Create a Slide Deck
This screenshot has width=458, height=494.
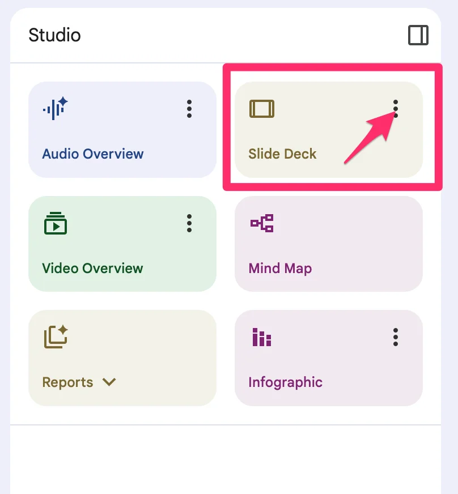pyautogui.click(x=328, y=130)
